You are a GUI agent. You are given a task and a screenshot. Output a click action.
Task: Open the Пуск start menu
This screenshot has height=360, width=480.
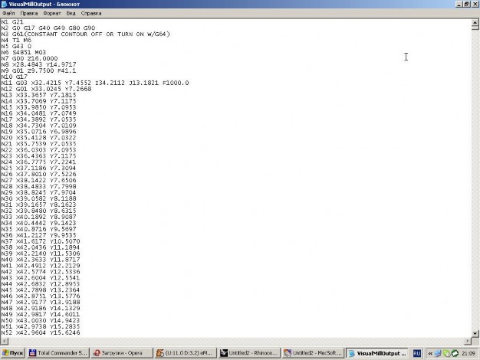click(x=12, y=353)
